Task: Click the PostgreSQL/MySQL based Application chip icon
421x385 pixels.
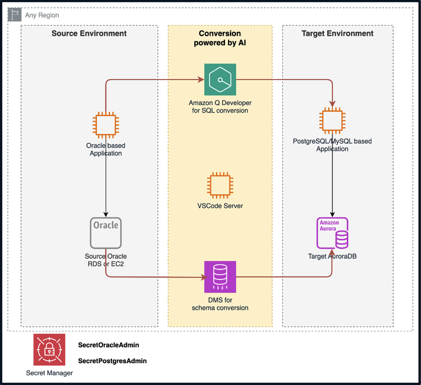Action: [x=332, y=121]
